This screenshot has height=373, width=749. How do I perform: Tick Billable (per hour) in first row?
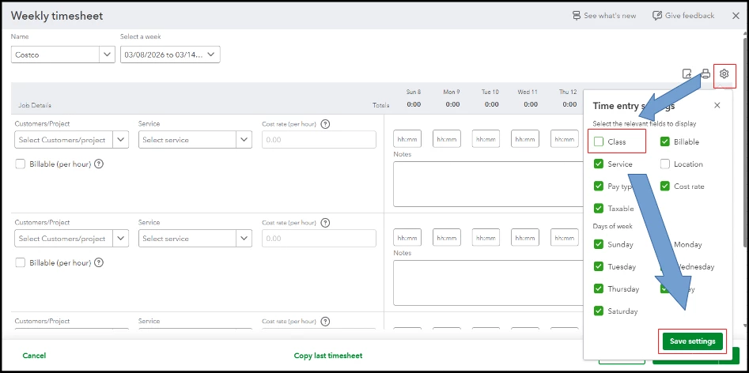20,164
